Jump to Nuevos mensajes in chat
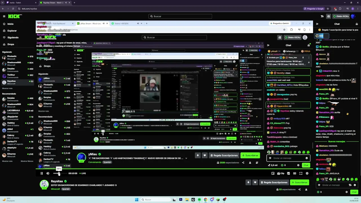The height and width of the screenshot is (203, 361). [336, 142]
